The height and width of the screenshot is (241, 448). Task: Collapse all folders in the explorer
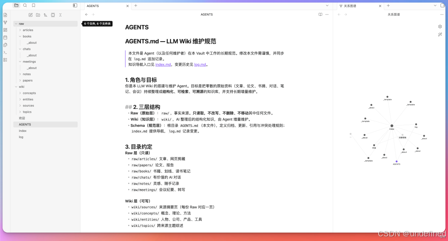click(x=60, y=15)
